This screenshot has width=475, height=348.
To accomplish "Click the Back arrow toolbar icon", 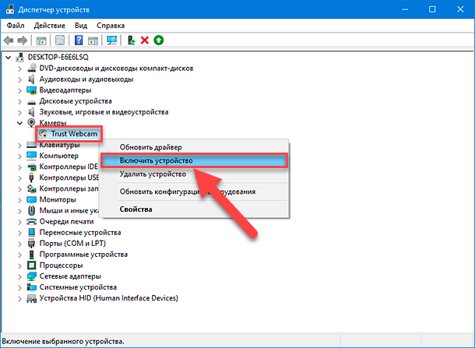I will pyautogui.click(x=9, y=40).
